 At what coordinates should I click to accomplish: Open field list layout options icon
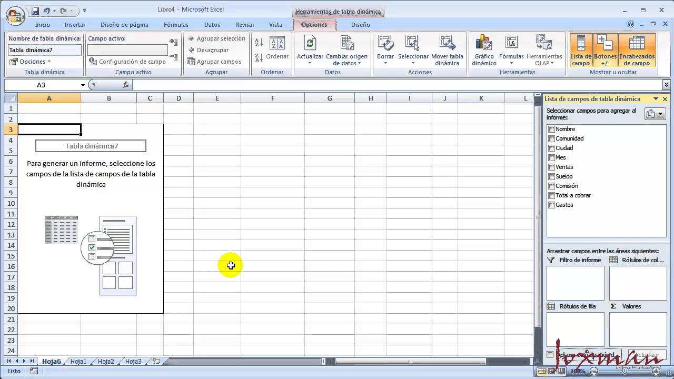click(655, 114)
